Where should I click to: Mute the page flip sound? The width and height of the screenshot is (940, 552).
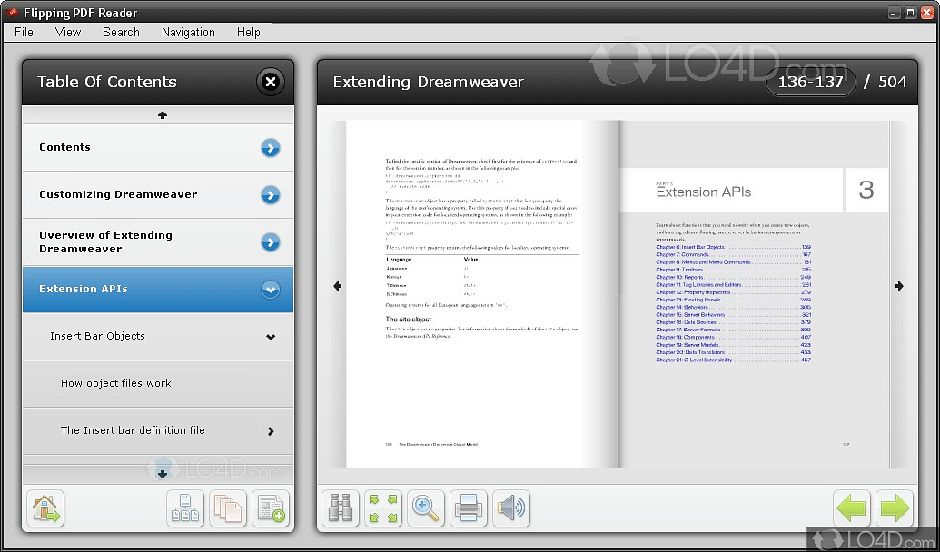click(510, 508)
